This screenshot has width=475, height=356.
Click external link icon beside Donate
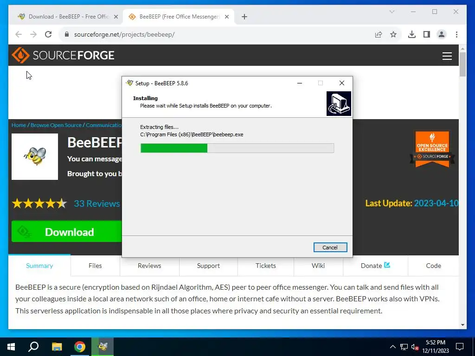click(387, 265)
